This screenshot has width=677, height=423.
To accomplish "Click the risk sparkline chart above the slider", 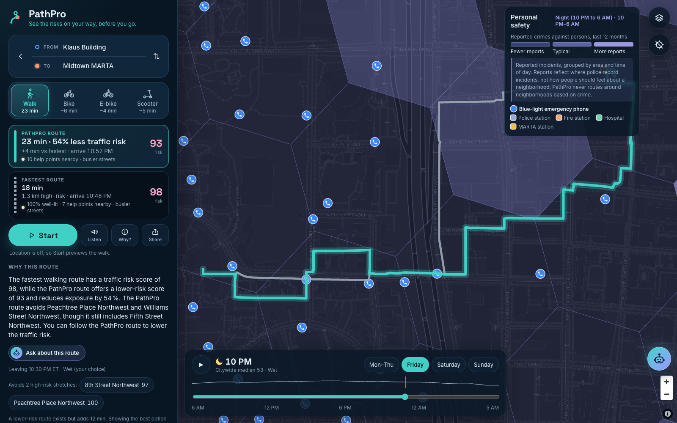I will point(345,383).
